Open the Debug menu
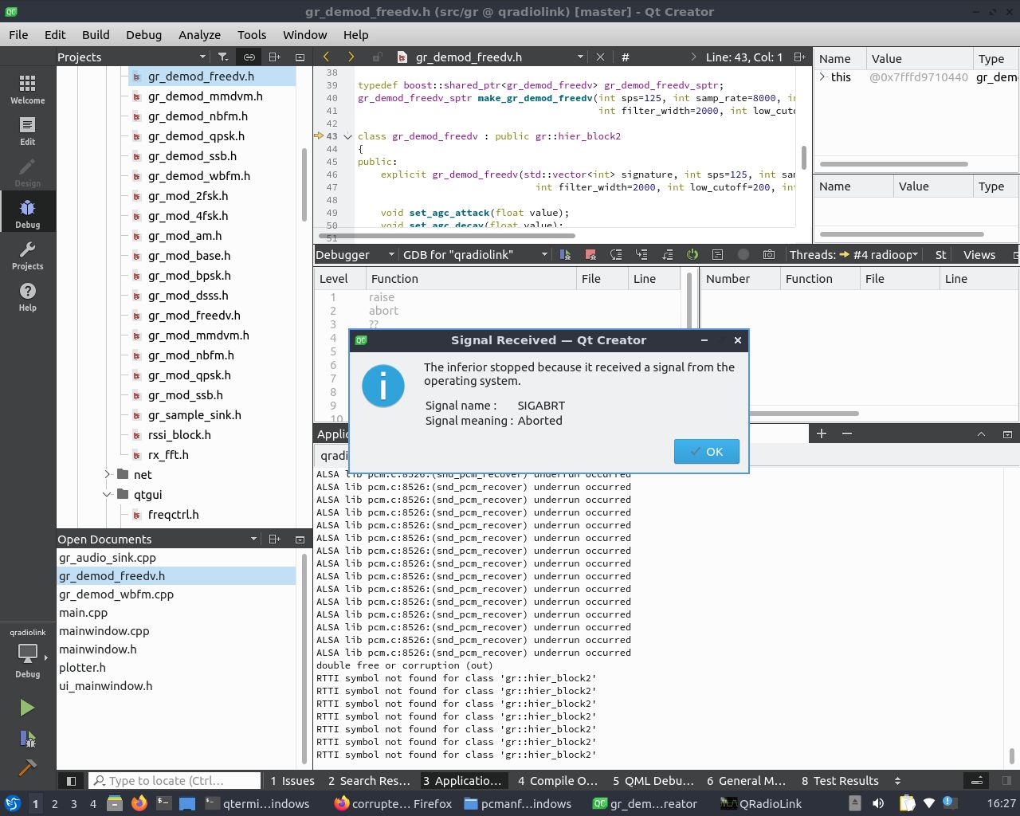1020x816 pixels. pyautogui.click(x=143, y=34)
